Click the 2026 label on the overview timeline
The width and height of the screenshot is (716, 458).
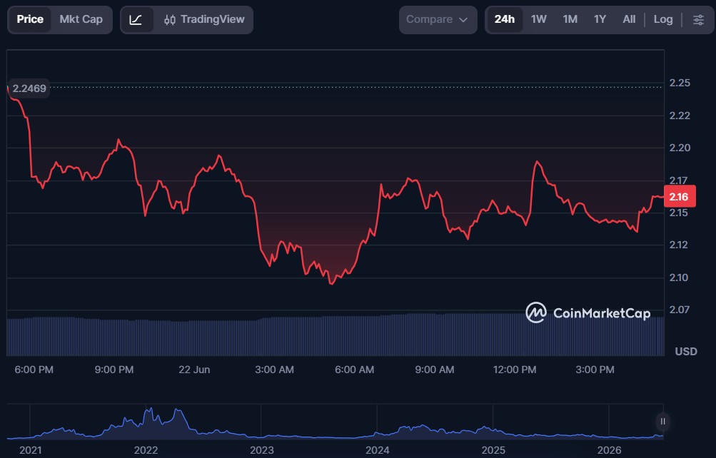point(609,450)
